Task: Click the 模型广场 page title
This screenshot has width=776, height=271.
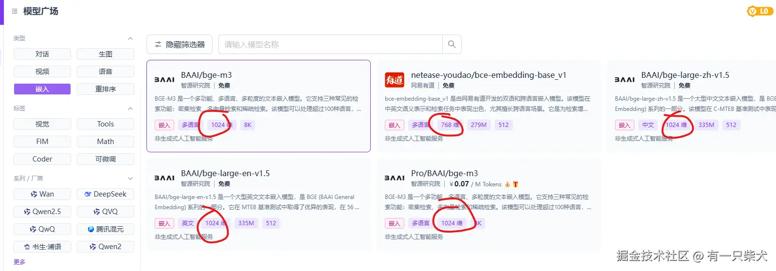Action: [41, 11]
